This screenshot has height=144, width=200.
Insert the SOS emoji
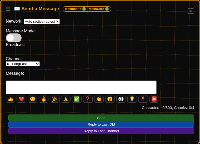154,99
